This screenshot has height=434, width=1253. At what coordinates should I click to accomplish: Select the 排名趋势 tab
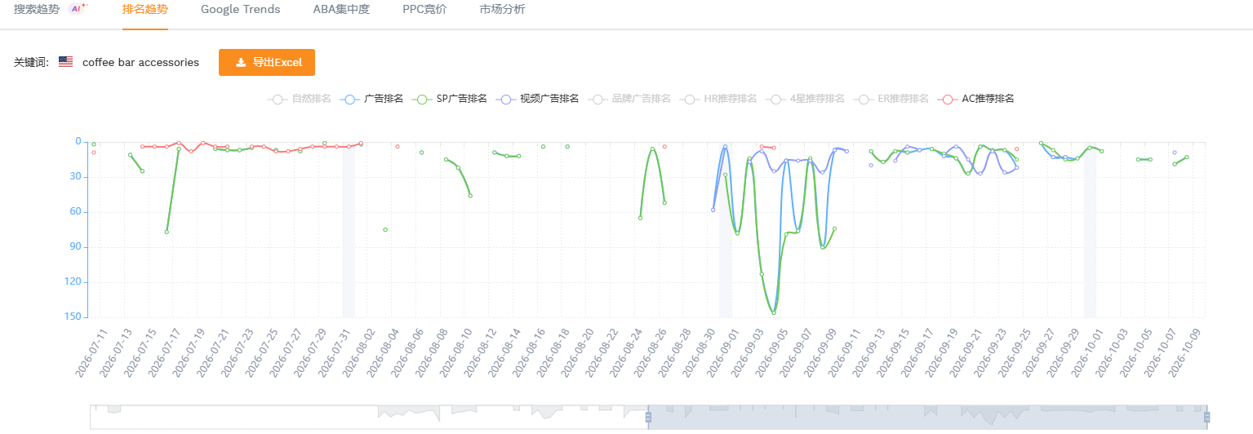click(145, 10)
